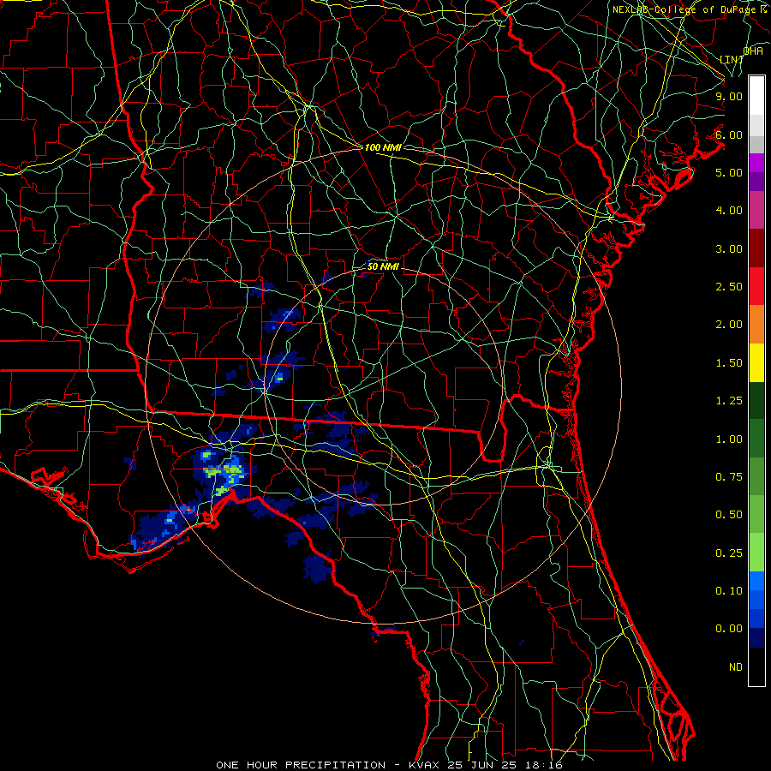This screenshot has width=771, height=771.
Task: Click the darkest green 1.25 legend swatch
Action: (756, 400)
